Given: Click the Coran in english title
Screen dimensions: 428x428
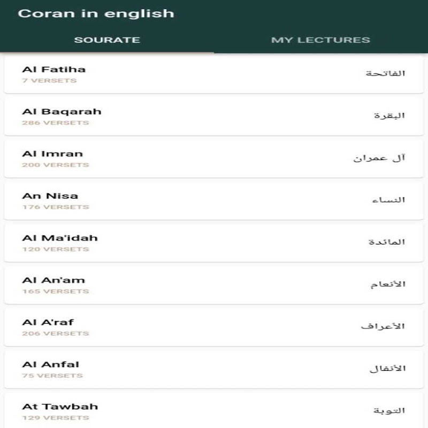Looking at the screenshot, I should click(96, 13).
